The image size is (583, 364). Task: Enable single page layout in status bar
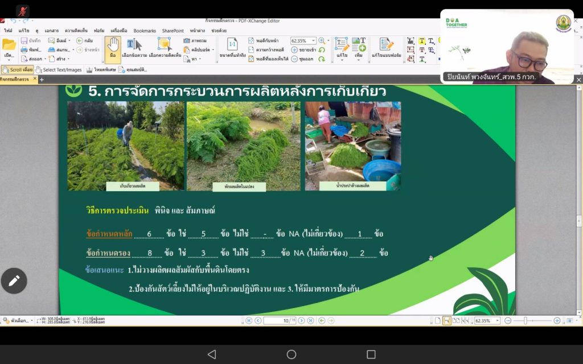(x=438, y=321)
